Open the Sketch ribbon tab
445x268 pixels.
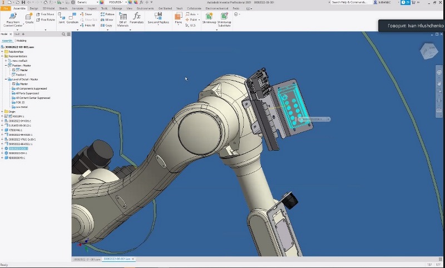(63, 8)
